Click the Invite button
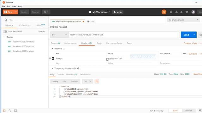This screenshot has height=113, width=202. [x=118, y=12]
